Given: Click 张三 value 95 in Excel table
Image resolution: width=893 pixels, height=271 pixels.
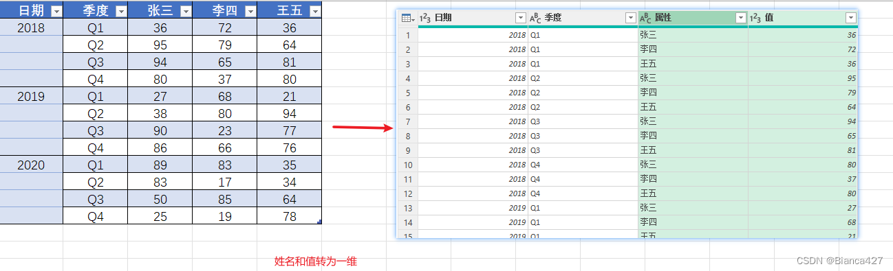Looking at the screenshot, I should (x=160, y=45).
